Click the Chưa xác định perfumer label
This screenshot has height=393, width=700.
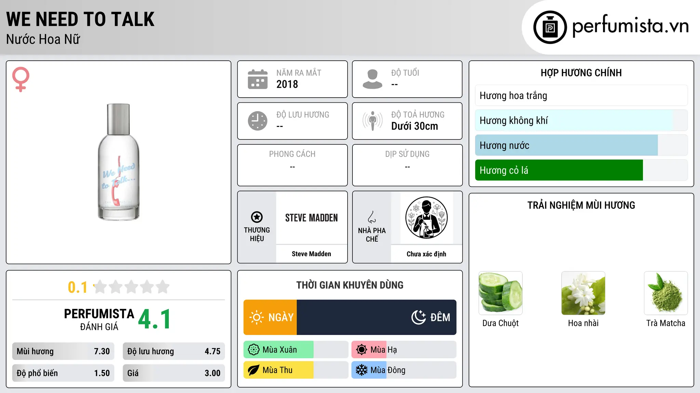[x=426, y=254]
